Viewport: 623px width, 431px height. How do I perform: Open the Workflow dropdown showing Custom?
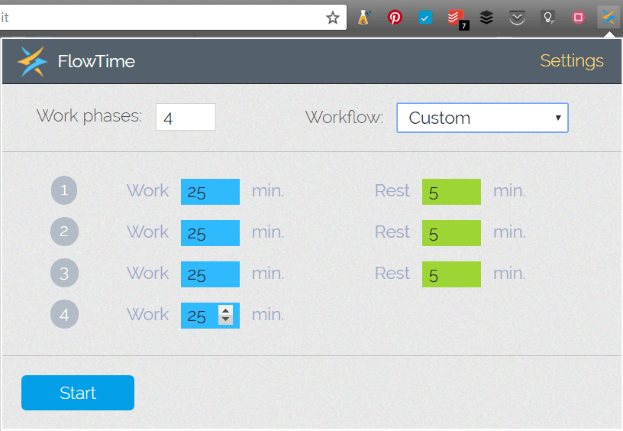[x=483, y=118]
